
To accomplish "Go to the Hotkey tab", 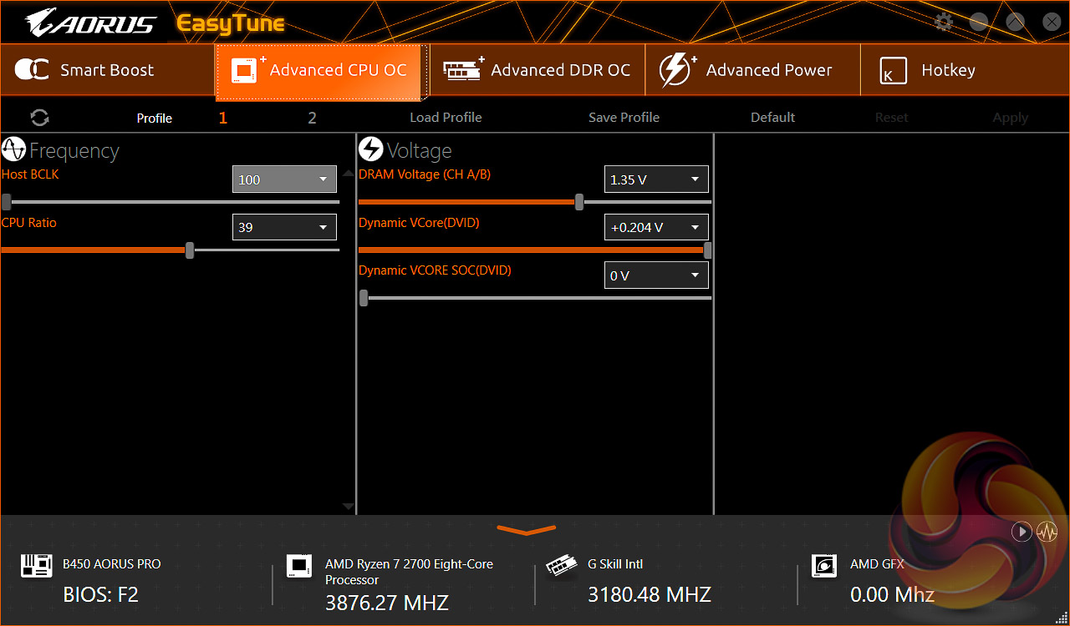I will click(x=965, y=70).
